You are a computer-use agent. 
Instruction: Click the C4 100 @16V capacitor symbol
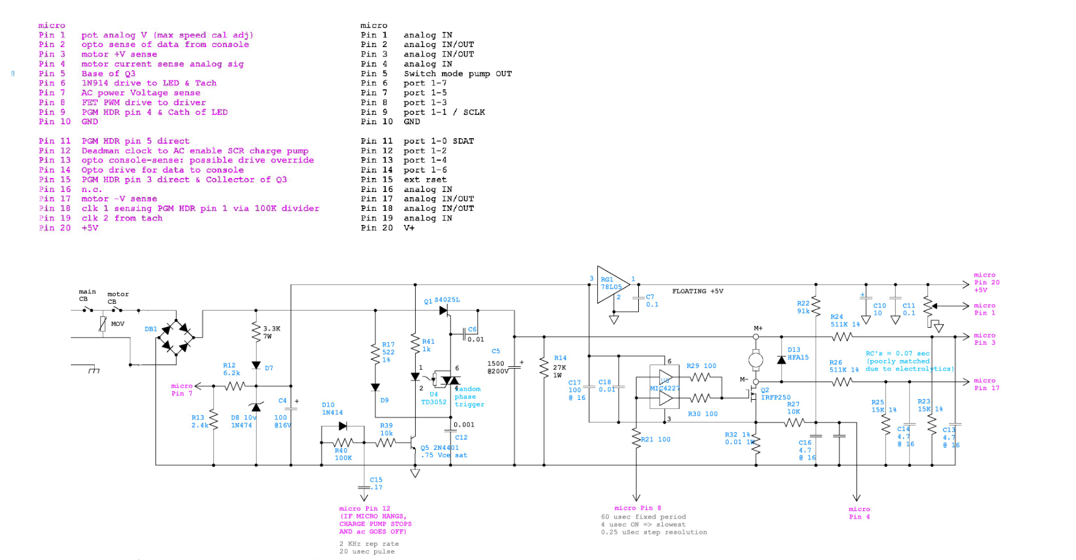(291, 408)
